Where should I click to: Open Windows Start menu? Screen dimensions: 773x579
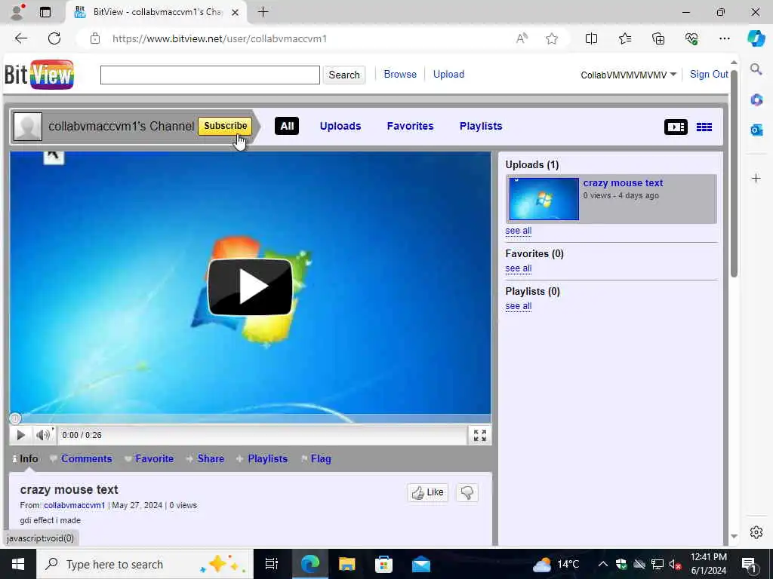click(x=18, y=564)
